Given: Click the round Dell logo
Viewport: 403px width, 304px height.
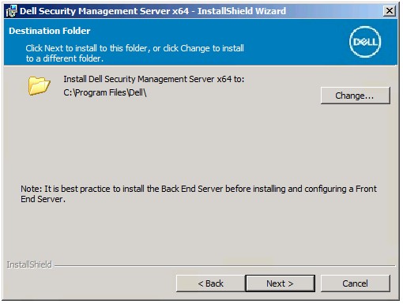Looking at the screenshot, I should [365, 42].
